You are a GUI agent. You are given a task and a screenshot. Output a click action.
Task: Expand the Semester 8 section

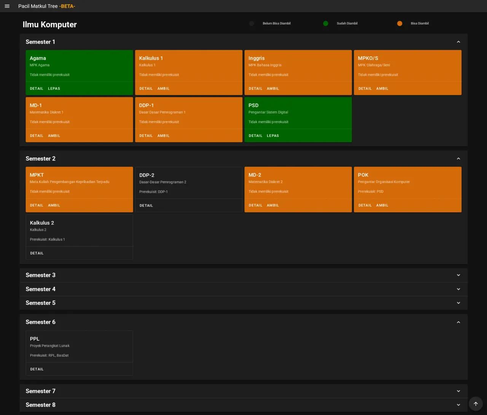pos(458,405)
